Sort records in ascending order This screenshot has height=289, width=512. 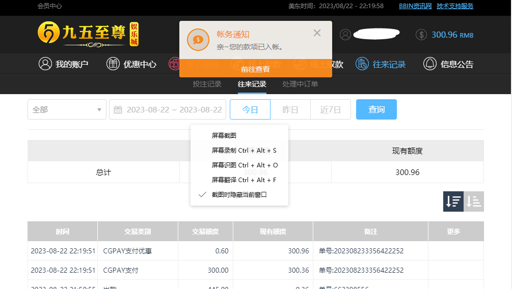click(x=474, y=201)
